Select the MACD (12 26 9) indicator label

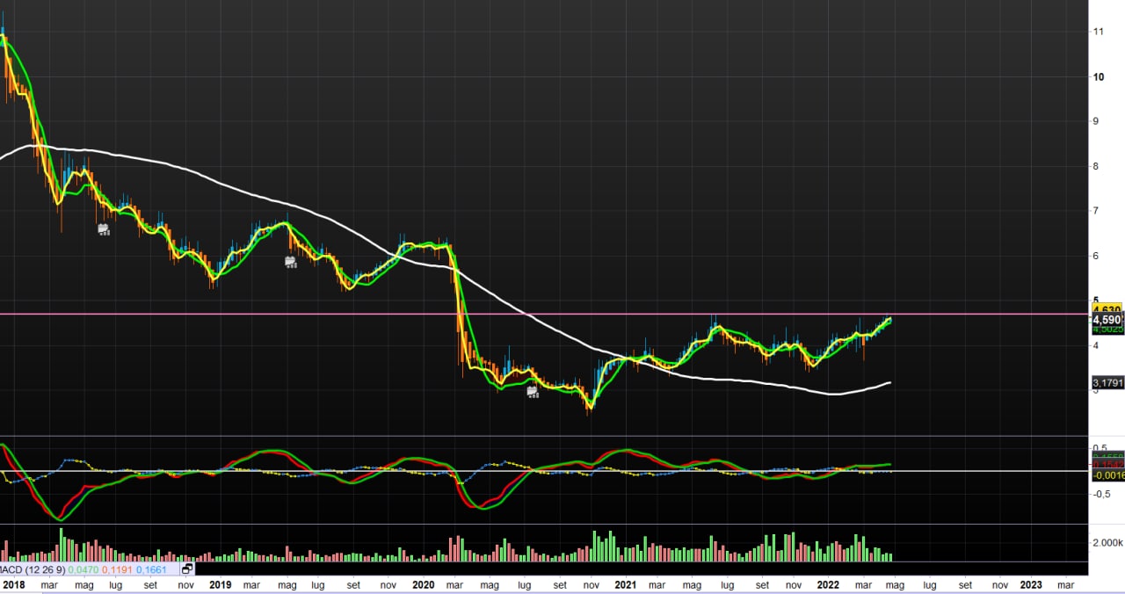(x=34, y=569)
